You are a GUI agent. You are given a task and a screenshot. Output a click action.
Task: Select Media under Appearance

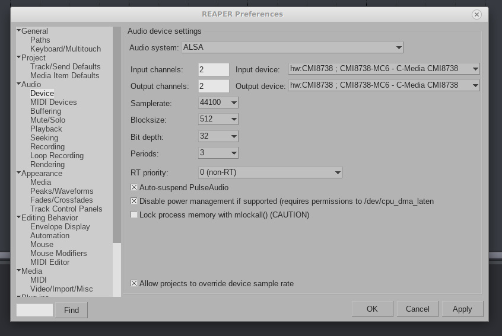pos(41,183)
